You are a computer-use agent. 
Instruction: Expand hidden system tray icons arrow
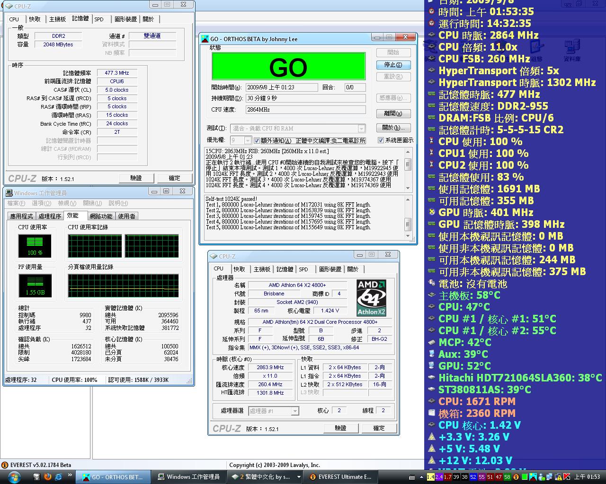[x=421, y=477]
